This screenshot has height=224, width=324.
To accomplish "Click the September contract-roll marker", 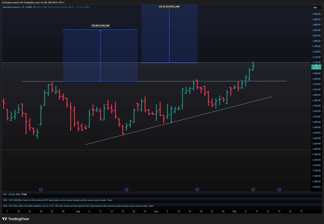I will coord(197,190).
